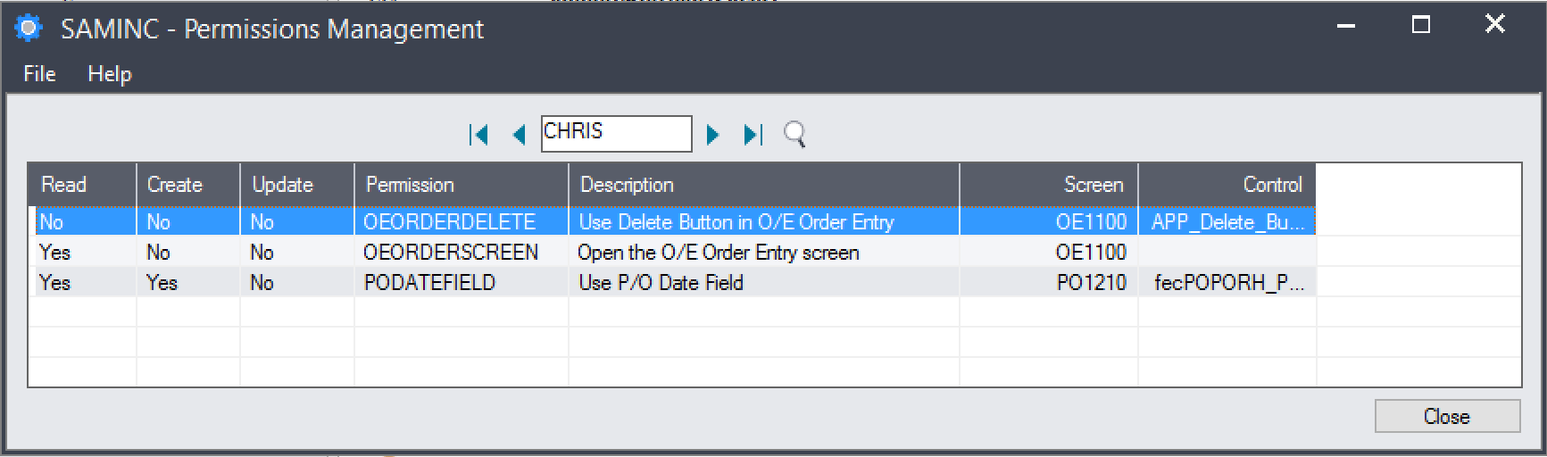Open the Help menu
The height and width of the screenshot is (457, 1547).
point(110,74)
